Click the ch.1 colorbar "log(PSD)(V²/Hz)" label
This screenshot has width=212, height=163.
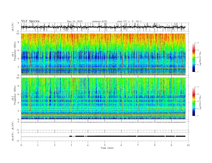pos(200,58)
